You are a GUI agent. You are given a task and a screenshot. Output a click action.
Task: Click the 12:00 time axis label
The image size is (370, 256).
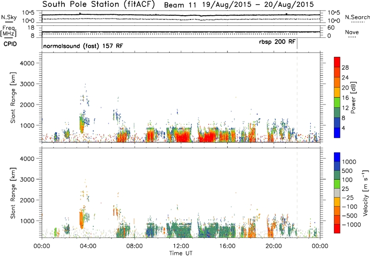tap(181, 246)
